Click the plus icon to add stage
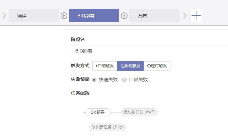This screenshot has height=139, width=228. pos(196,15)
